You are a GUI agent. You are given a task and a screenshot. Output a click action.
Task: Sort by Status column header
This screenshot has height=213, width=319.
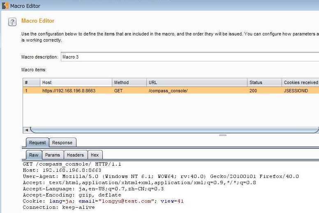264,82
